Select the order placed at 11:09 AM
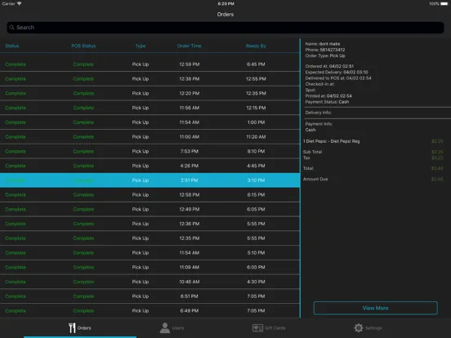 pos(150,267)
